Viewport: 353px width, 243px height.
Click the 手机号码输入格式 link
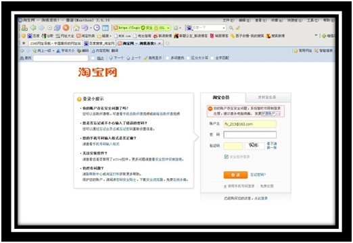click(106, 144)
